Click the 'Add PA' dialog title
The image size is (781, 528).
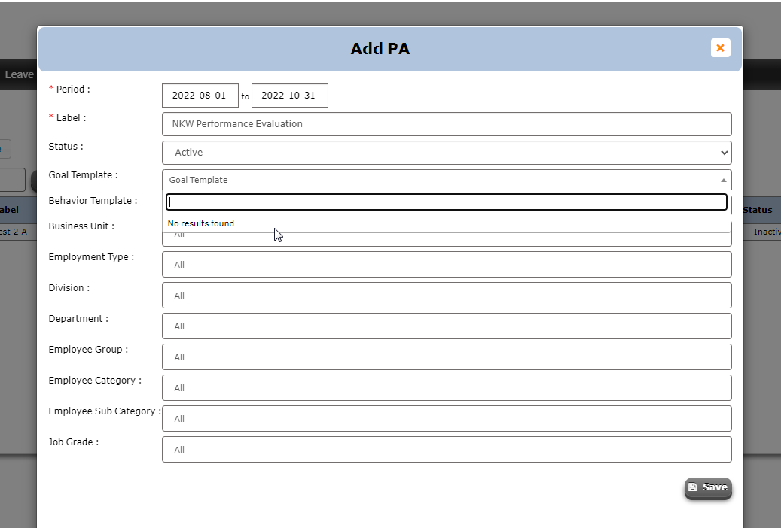pyautogui.click(x=380, y=49)
